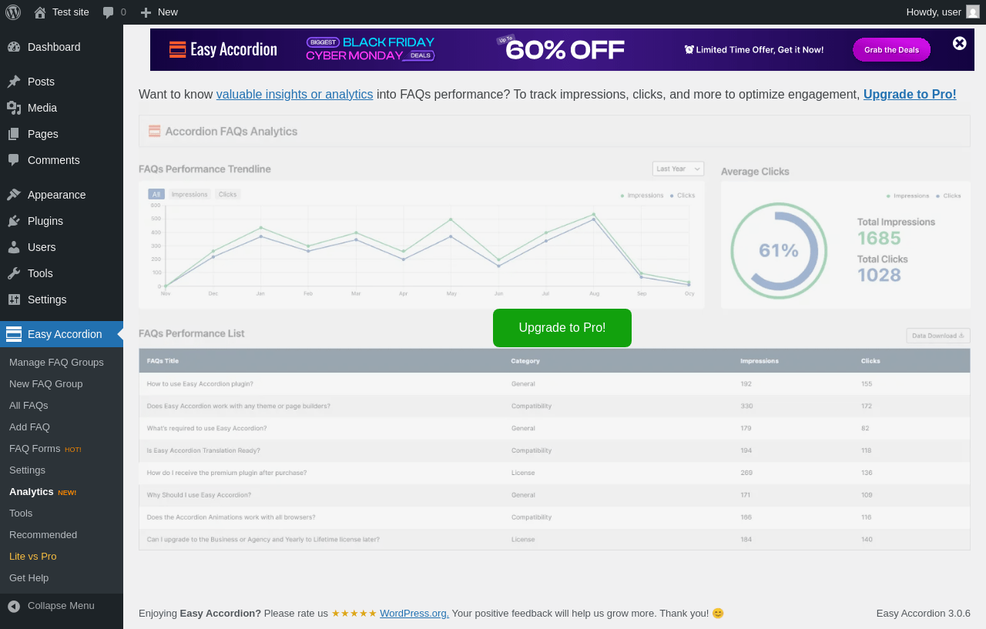Open the user avatar in admin bar
Viewport: 986px width, 629px height.
973,12
